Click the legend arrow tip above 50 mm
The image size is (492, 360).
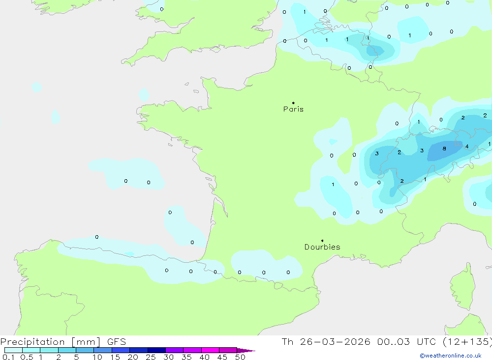246,351
